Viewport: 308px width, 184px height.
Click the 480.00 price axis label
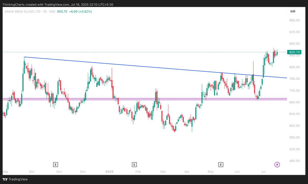294,161
